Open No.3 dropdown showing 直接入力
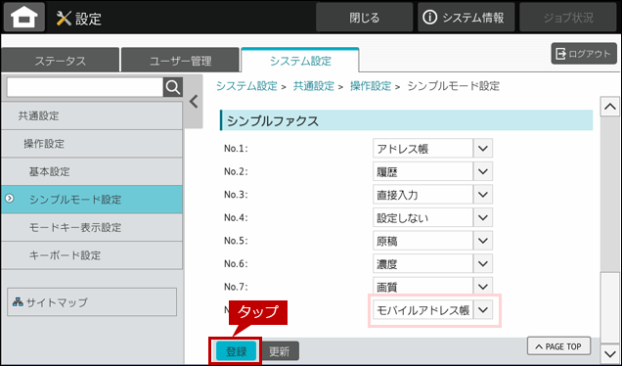This screenshot has width=622, height=366. (x=433, y=195)
